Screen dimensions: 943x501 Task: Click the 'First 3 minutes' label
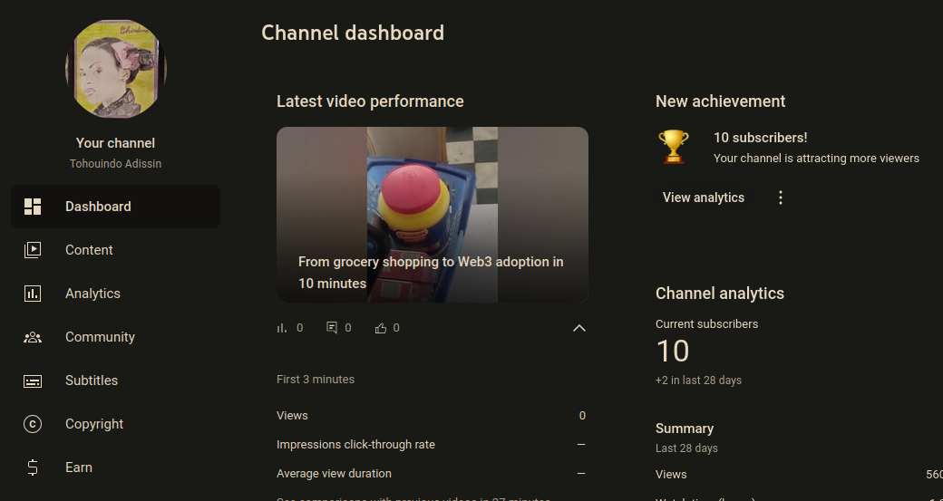click(316, 379)
